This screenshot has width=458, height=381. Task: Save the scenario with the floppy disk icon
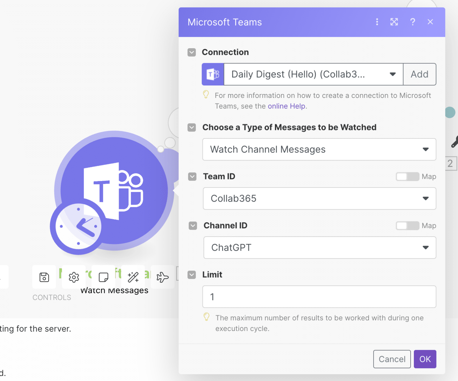[x=44, y=277]
